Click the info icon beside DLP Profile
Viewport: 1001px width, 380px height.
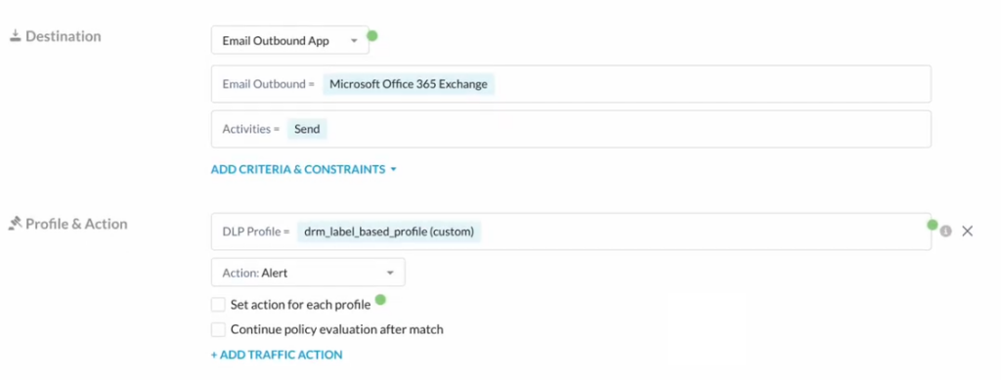945,231
